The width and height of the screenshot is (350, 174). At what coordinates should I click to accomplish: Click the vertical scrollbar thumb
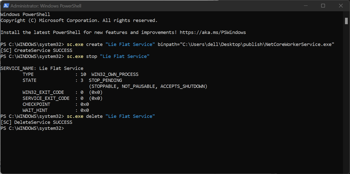click(346, 21)
